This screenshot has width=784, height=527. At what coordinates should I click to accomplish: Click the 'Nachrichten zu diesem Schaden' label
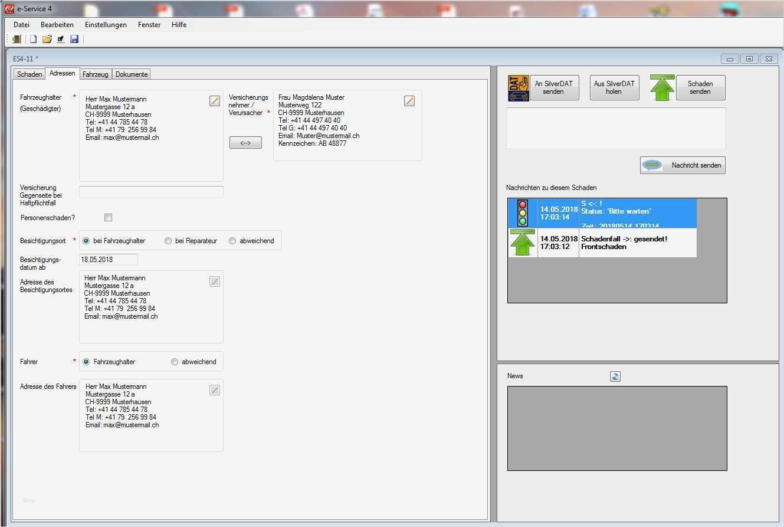pyautogui.click(x=551, y=188)
